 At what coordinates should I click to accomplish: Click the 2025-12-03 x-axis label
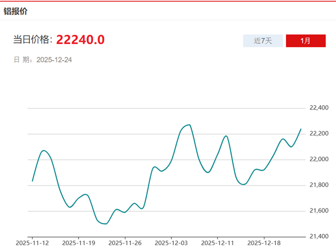171,243
